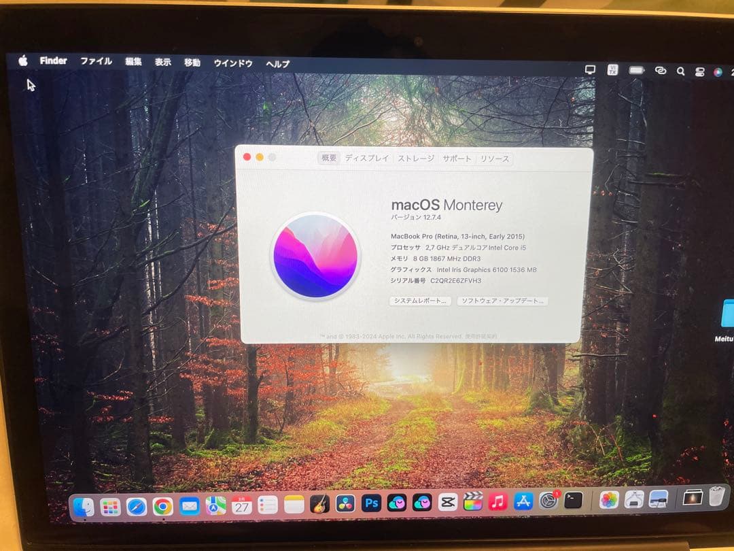734x551 pixels.
Task: Open the ウインドウ menu
Action: click(233, 63)
